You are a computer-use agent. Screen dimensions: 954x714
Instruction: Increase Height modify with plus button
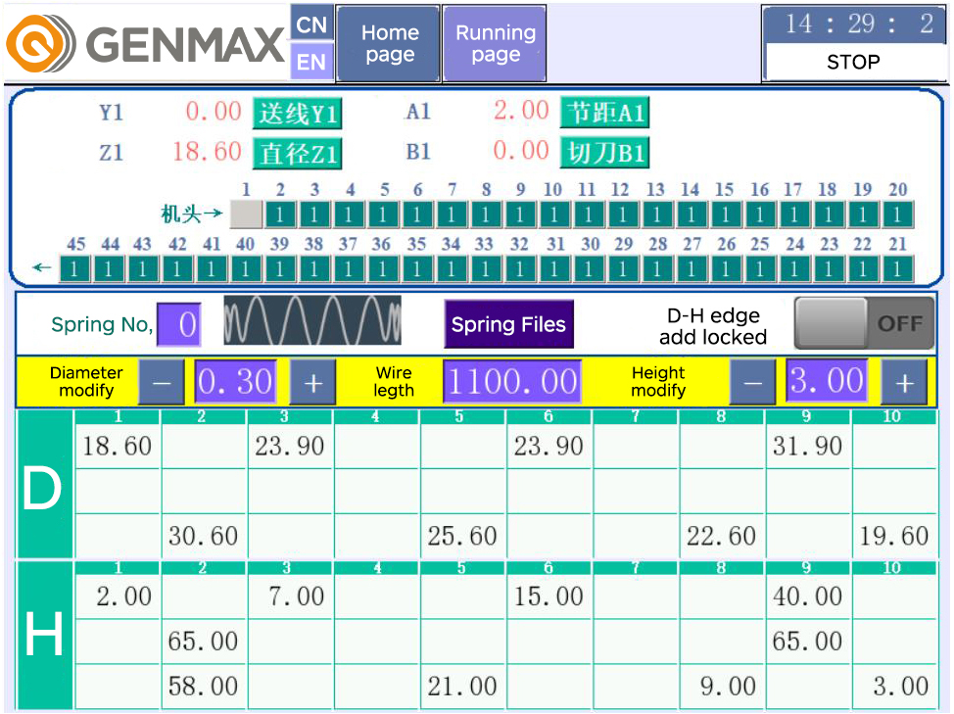coord(903,382)
